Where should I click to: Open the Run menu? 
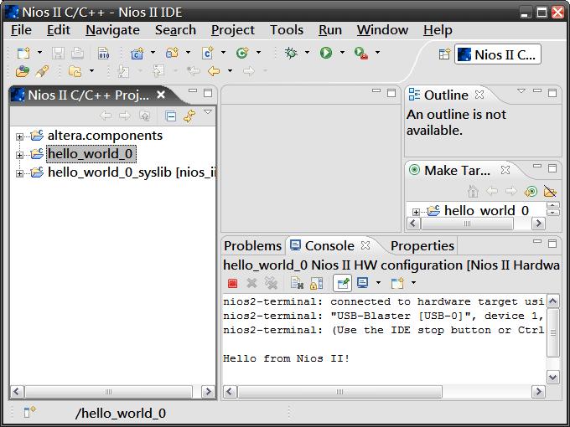click(x=330, y=30)
